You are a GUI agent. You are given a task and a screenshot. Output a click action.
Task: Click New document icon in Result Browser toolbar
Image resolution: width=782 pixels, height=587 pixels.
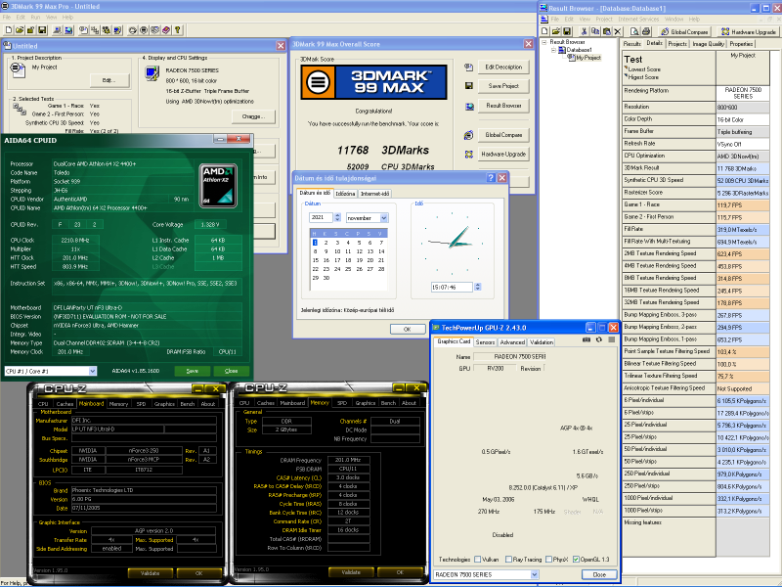point(545,31)
